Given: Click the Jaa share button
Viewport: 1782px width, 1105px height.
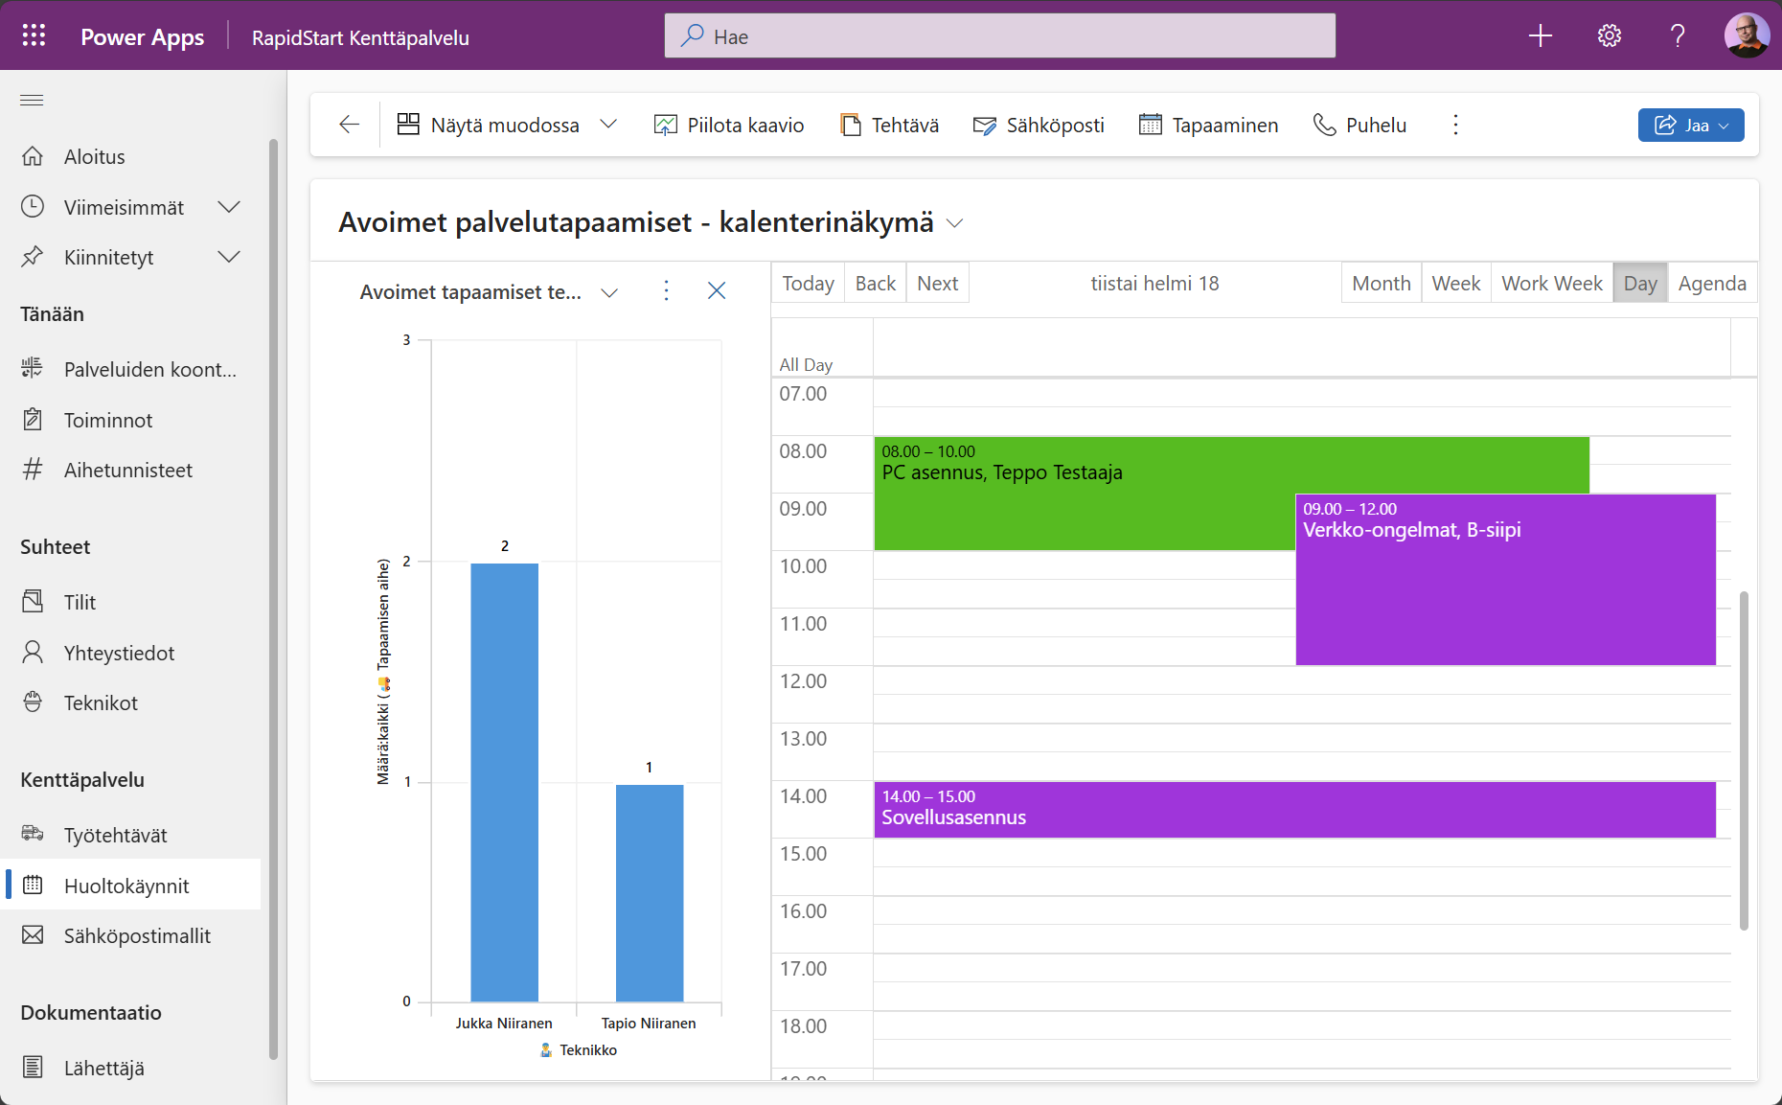Looking at the screenshot, I should pyautogui.click(x=1690, y=125).
